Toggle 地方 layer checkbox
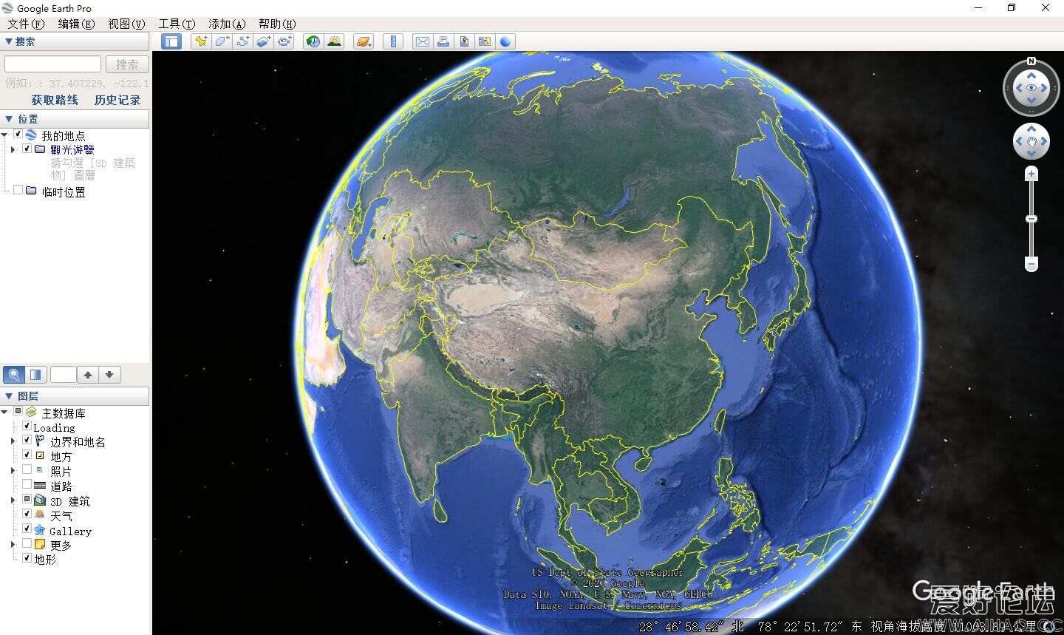The width and height of the screenshot is (1064, 635). click(27, 455)
